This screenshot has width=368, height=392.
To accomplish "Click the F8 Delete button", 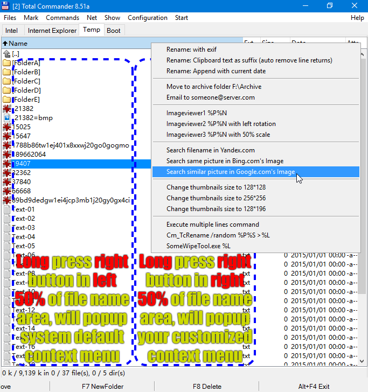I will [207, 387].
